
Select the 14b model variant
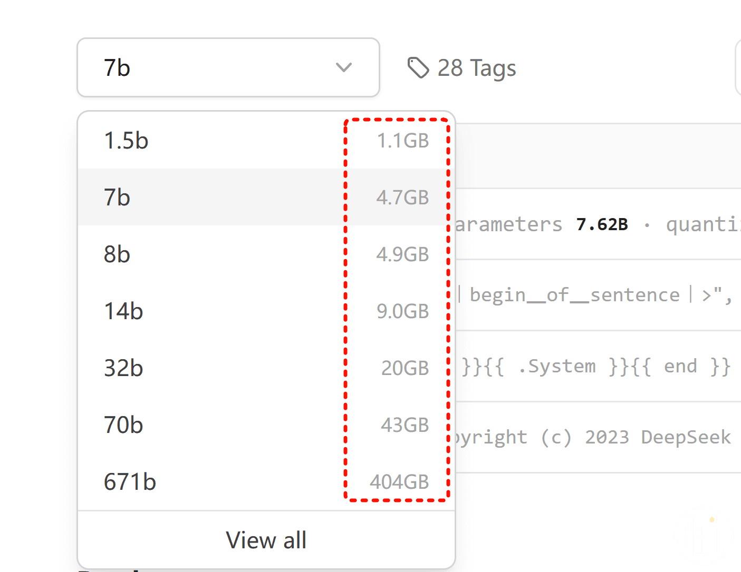(266, 311)
